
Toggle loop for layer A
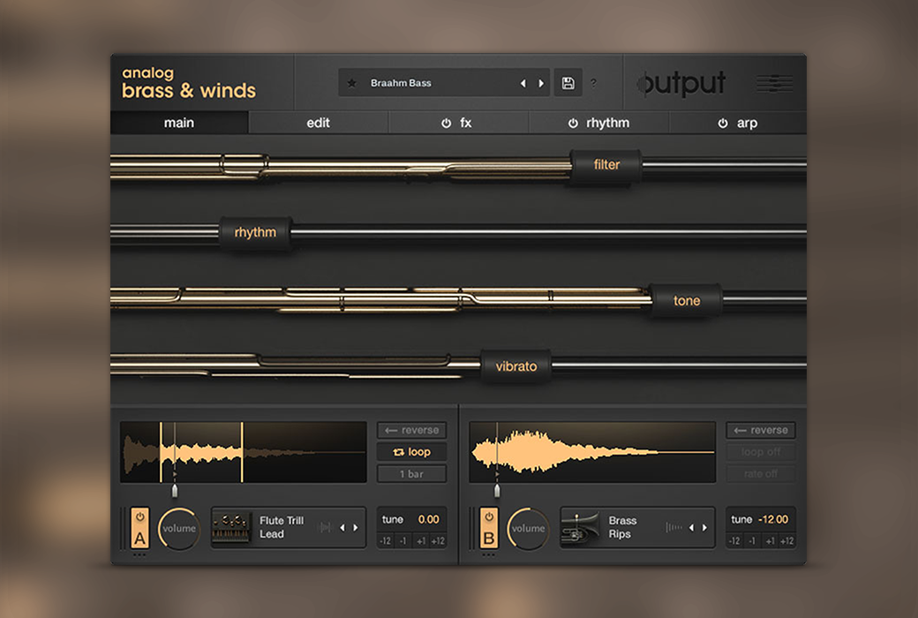411,452
